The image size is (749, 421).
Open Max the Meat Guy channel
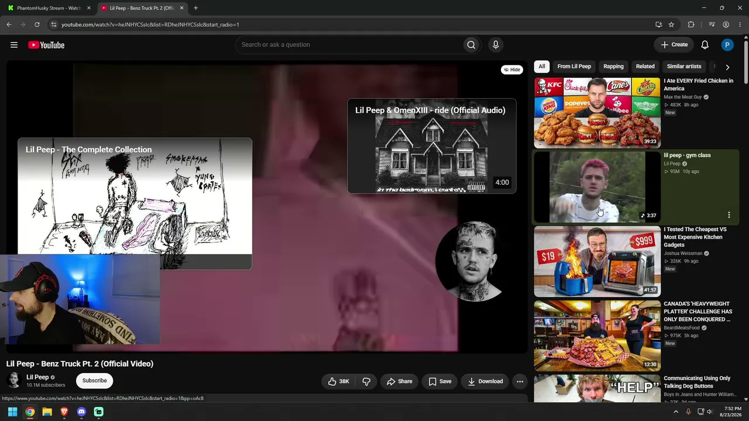682,97
